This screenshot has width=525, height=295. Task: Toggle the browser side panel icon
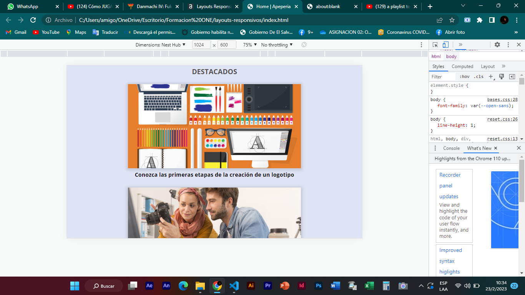492,20
